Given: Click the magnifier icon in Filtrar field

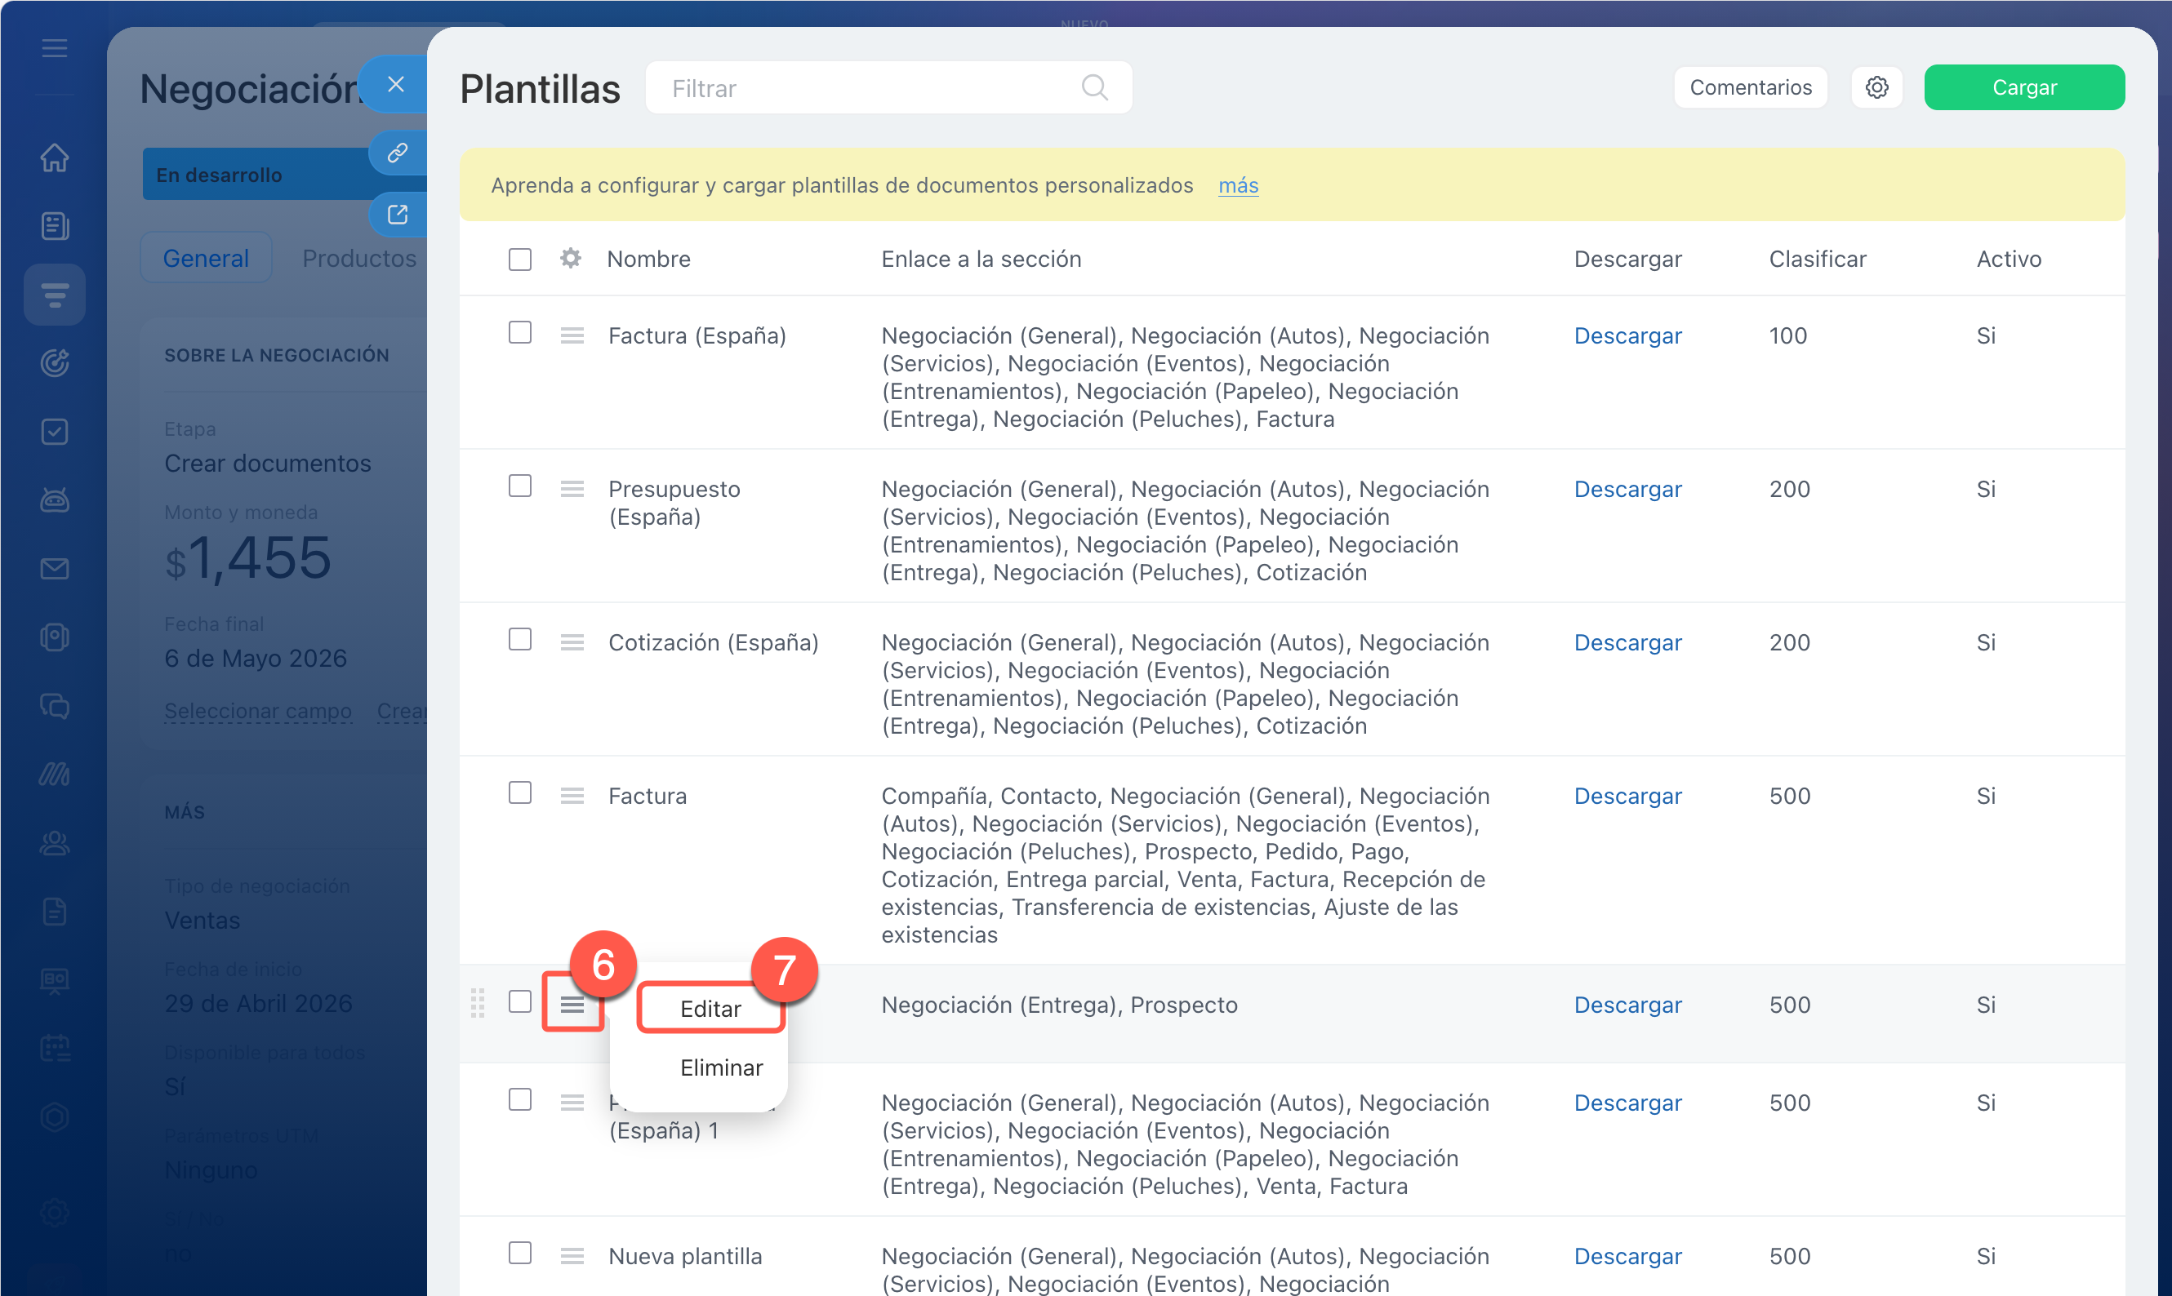Looking at the screenshot, I should 1094,87.
